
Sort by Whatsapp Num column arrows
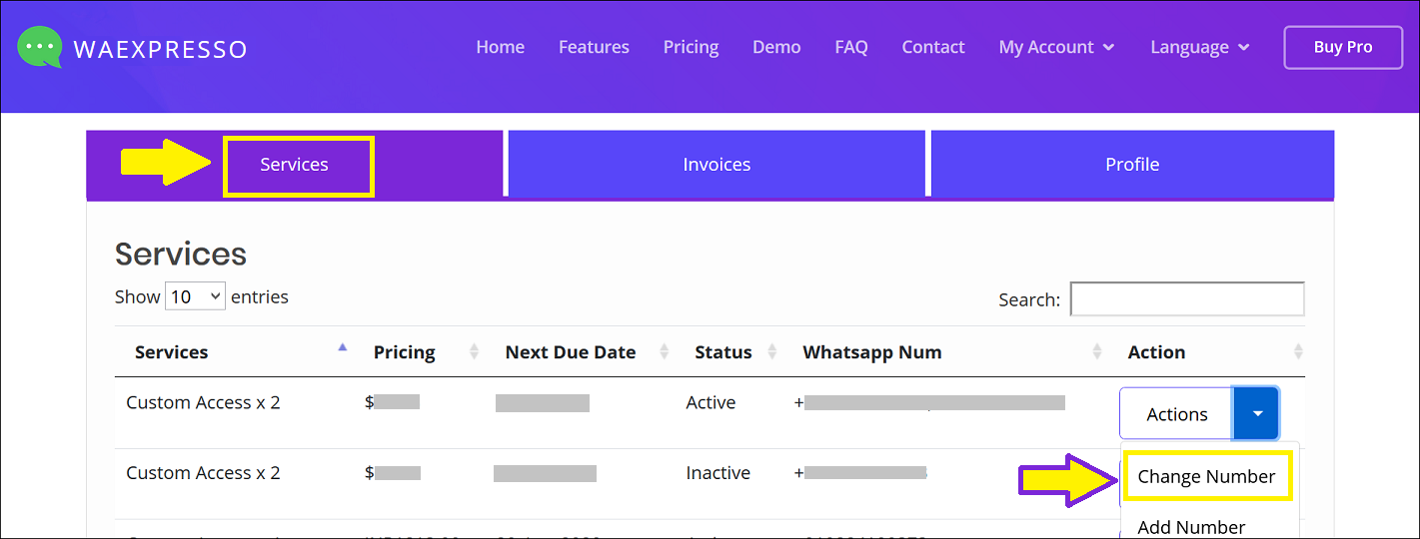tap(1097, 351)
